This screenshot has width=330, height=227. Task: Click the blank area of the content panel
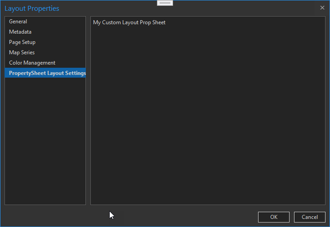coord(207,117)
